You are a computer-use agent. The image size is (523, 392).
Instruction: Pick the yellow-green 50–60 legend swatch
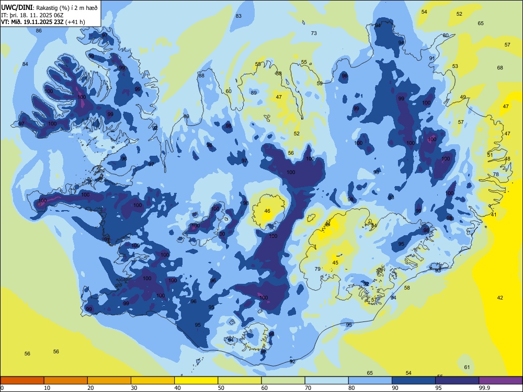[x=240, y=381]
